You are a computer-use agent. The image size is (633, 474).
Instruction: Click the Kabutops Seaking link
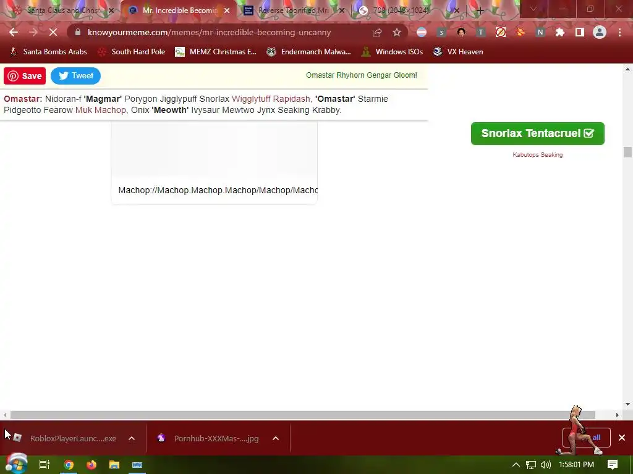(x=537, y=155)
